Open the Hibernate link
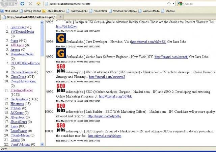Image resolution: width=216 pixels, height=152 pixels. (17, 104)
